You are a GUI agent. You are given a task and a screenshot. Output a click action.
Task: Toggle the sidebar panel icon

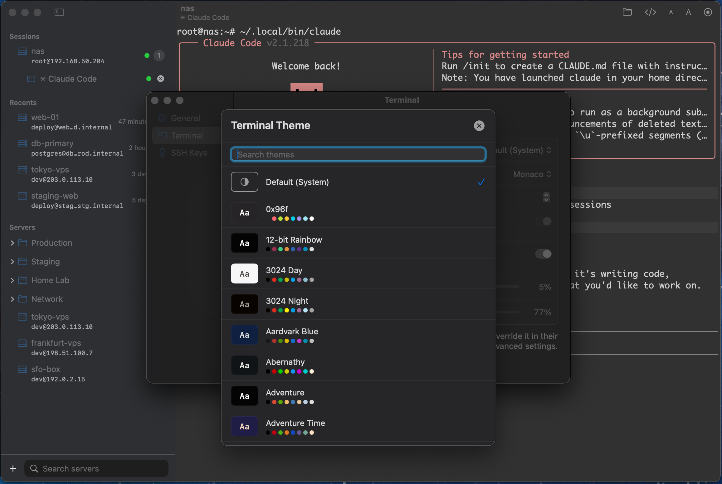[59, 12]
